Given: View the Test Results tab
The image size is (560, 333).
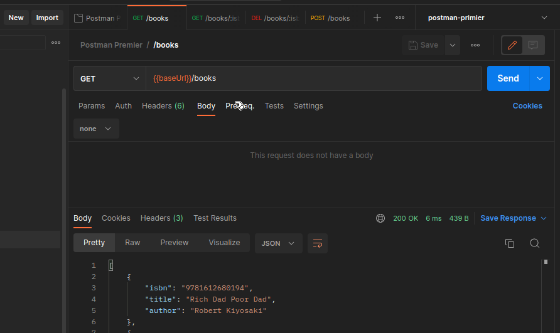Looking at the screenshot, I should click(x=215, y=218).
